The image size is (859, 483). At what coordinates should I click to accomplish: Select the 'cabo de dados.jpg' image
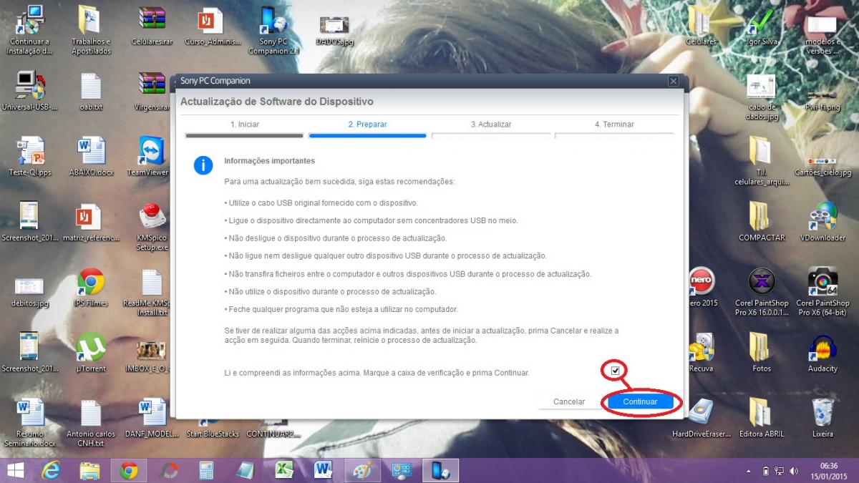point(762,97)
